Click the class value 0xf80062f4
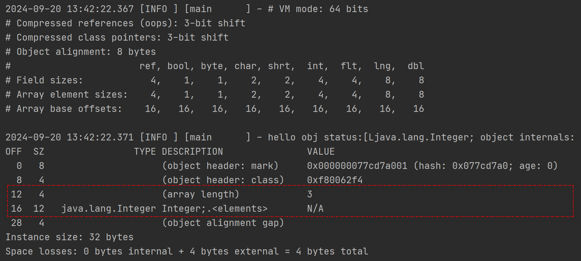The width and height of the screenshot is (581, 261). 335,180
